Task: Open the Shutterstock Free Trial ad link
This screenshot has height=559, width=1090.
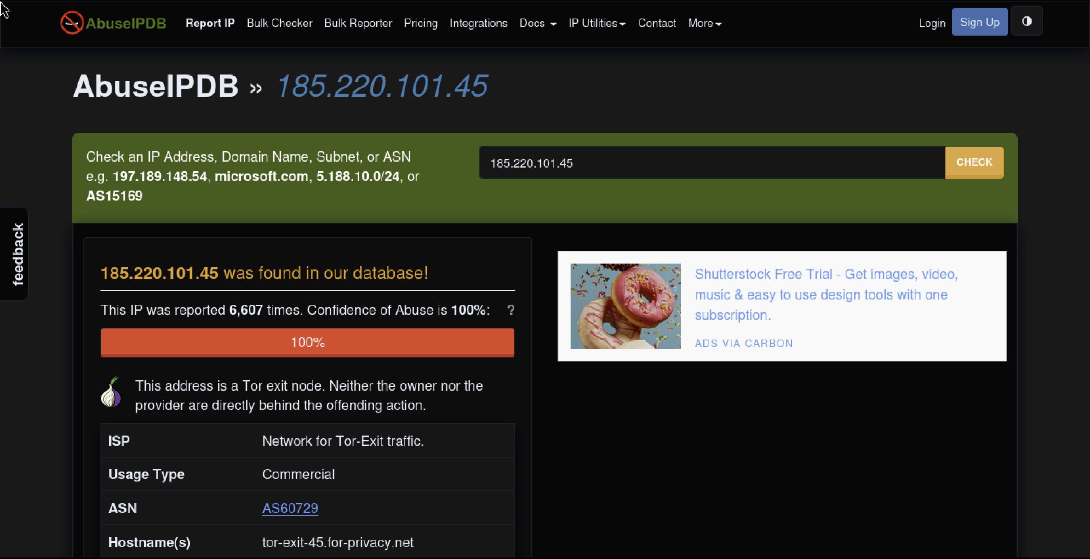Action: [826, 295]
